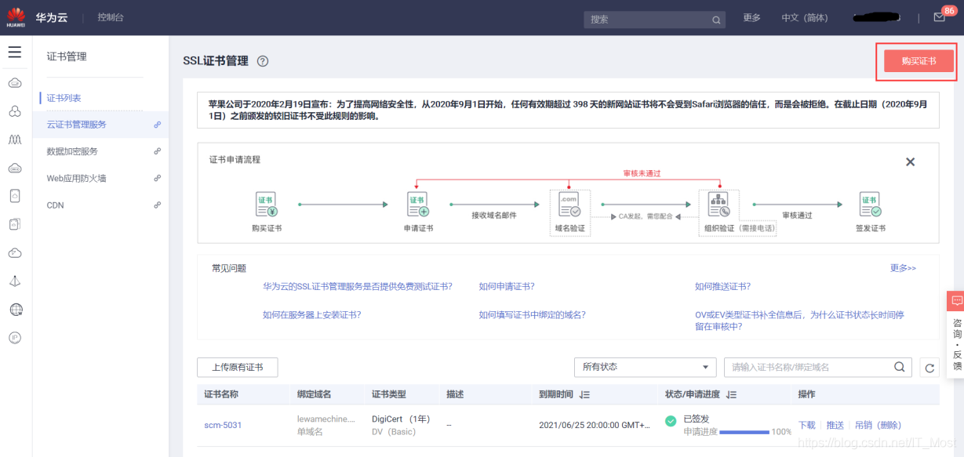
Task: Click the 域名验证 .com step icon
Action: pyautogui.click(x=569, y=205)
